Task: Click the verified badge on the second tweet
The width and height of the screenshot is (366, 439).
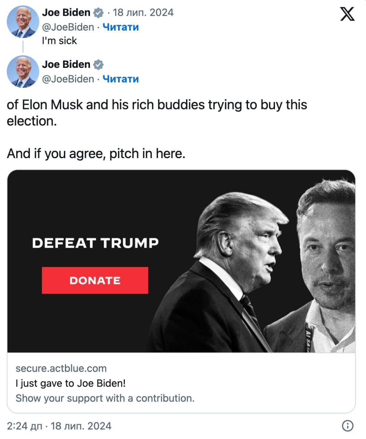Action: coord(99,64)
